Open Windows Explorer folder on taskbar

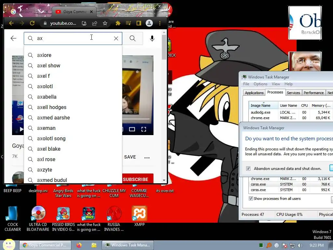point(94,245)
